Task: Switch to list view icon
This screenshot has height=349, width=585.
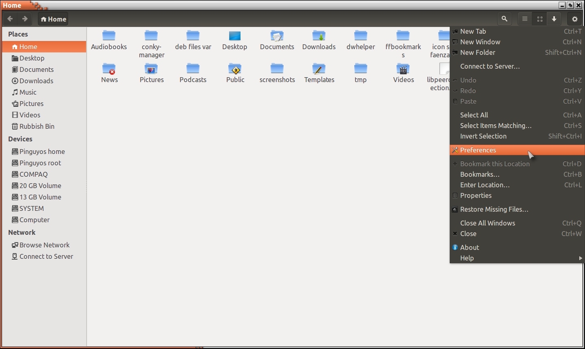Action: (x=525, y=19)
